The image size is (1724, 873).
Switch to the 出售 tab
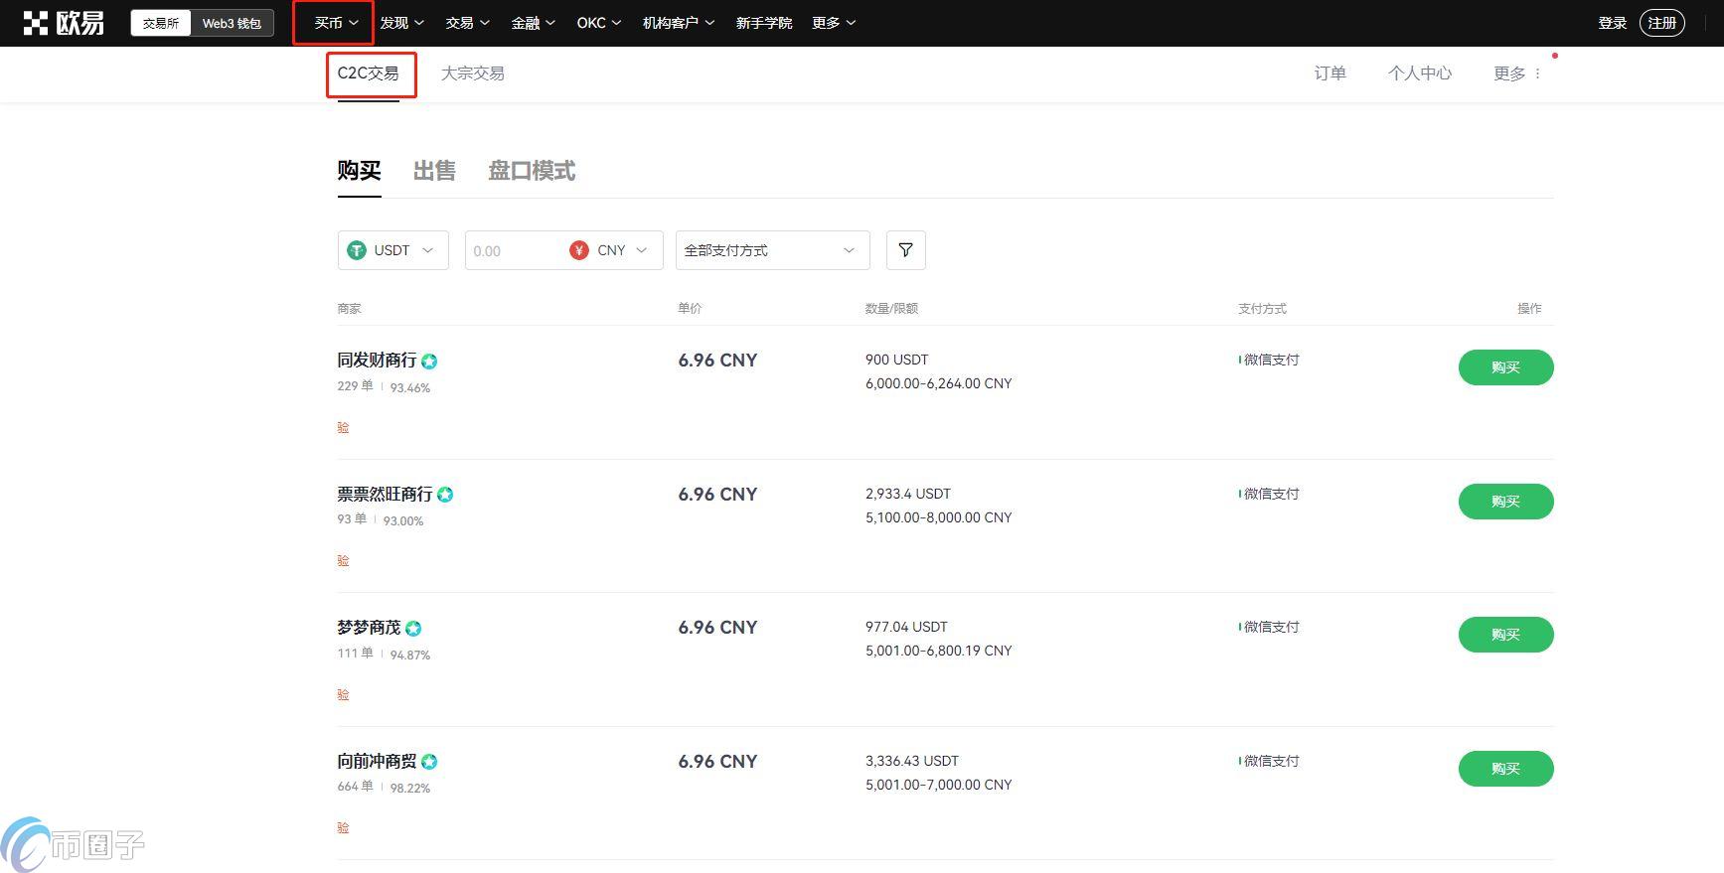(434, 171)
